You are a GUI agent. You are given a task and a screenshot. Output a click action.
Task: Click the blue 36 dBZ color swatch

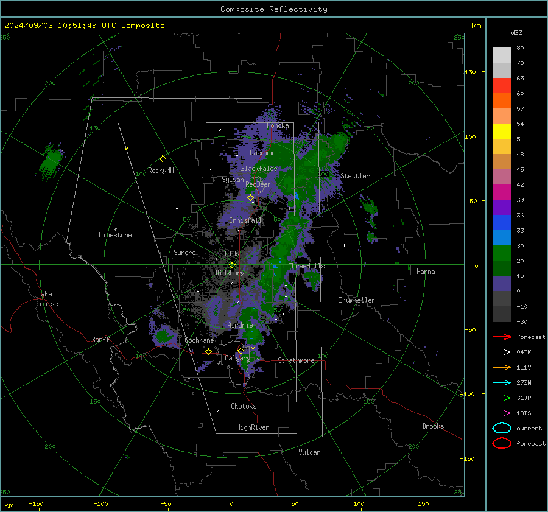click(502, 222)
